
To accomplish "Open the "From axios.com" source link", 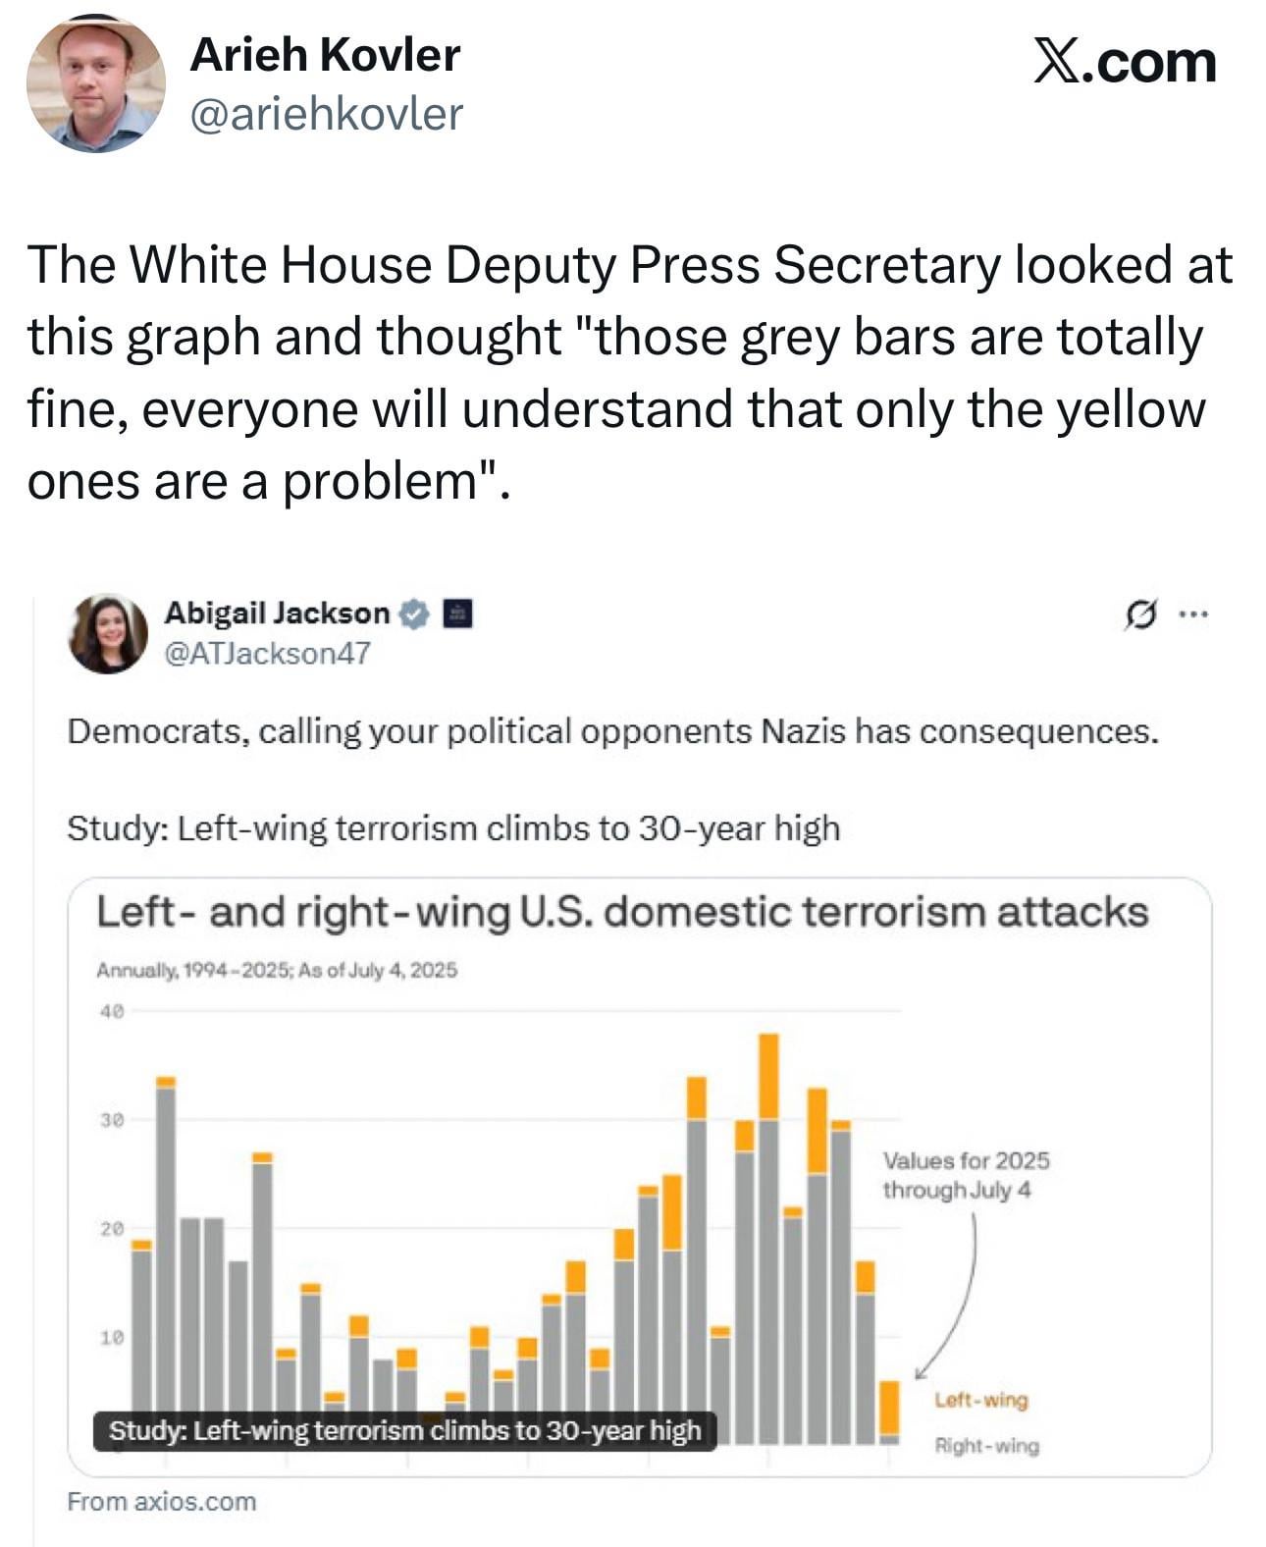I will [x=162, y=1501].
